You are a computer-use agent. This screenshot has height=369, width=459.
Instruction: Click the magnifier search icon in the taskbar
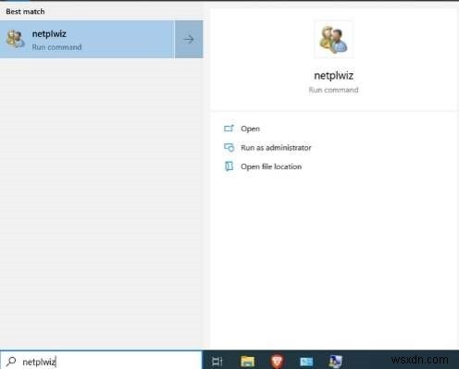click(11, 361)
